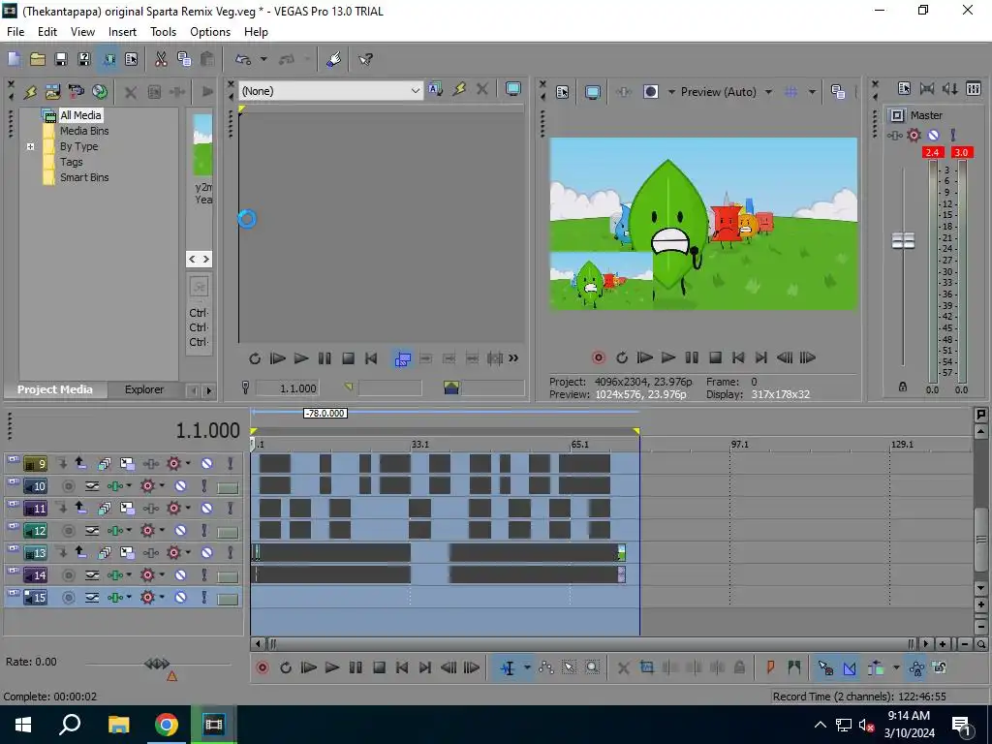
Task: Toggle Automatic Crossfades button
Action: point(849,667)
